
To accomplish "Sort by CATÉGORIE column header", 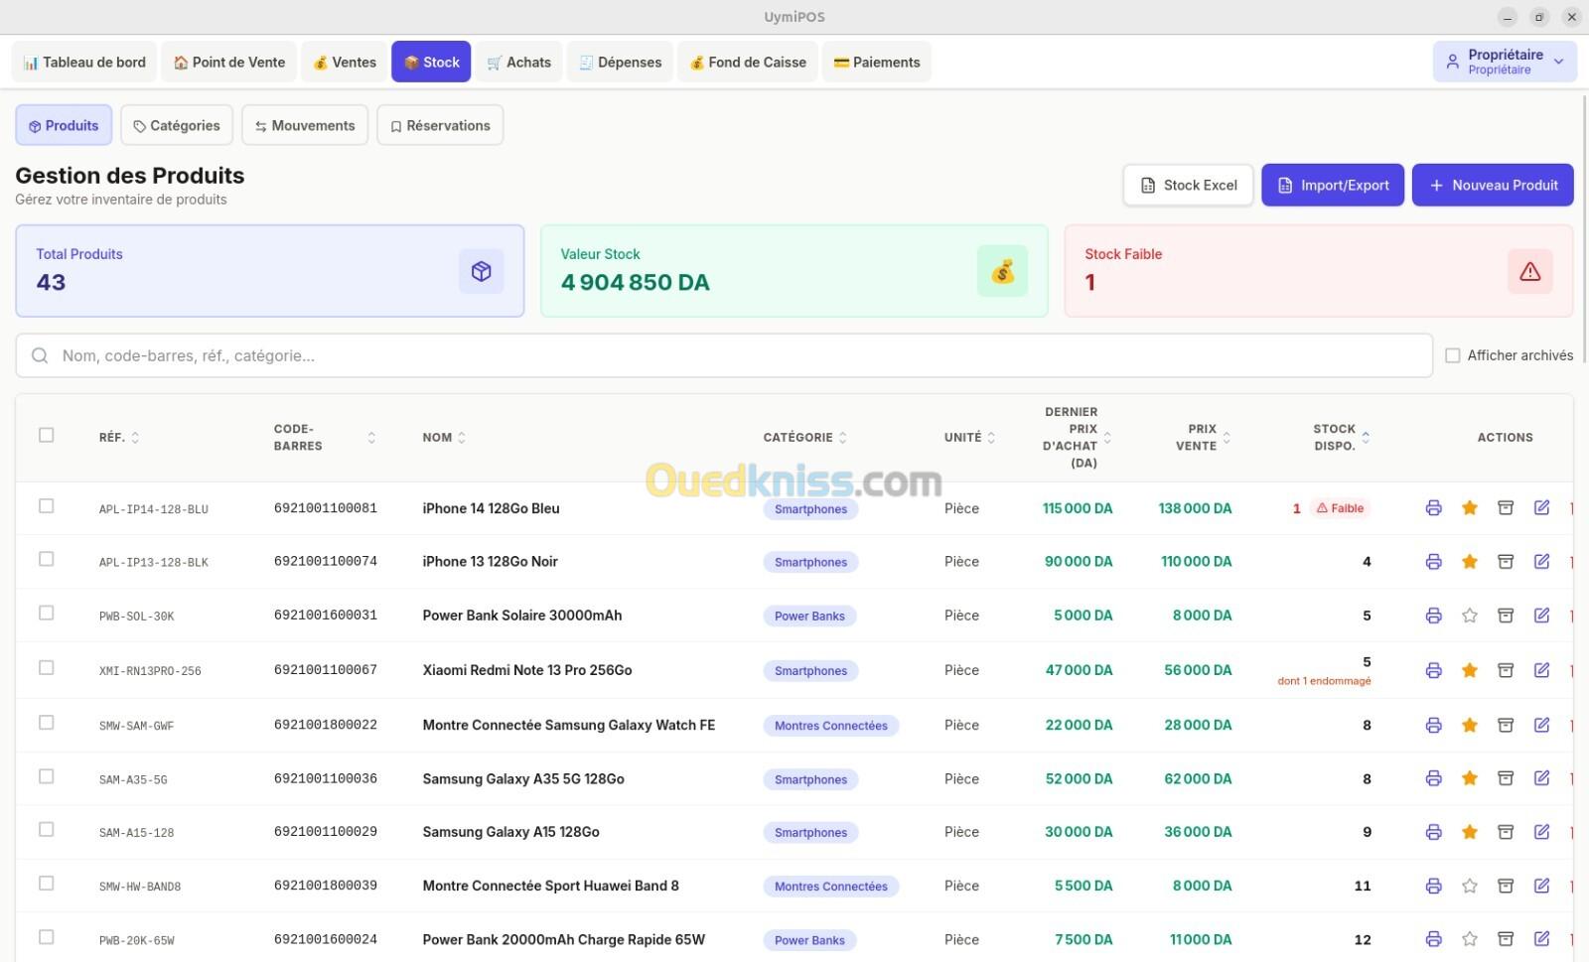I will point(805,438).
